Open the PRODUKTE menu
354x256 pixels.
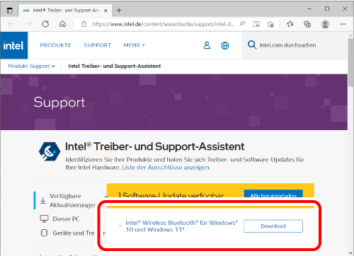tap(55, 45)
